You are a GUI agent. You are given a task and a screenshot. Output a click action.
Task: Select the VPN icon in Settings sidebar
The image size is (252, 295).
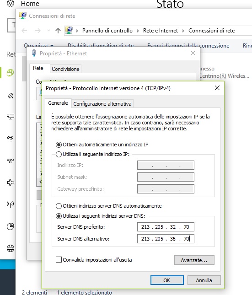point(11,161)
